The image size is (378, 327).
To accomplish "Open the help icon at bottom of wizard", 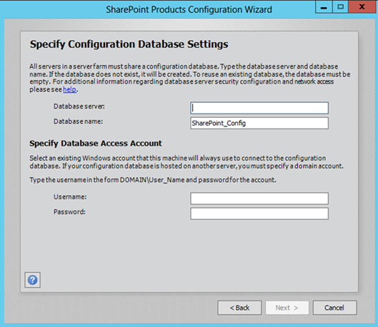I will coord(33,280).
